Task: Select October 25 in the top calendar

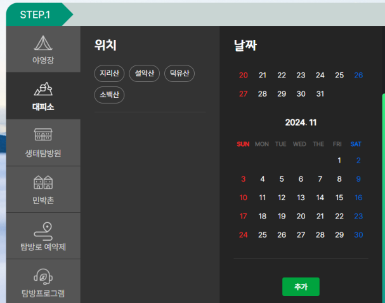Action: tap(339, 75)
